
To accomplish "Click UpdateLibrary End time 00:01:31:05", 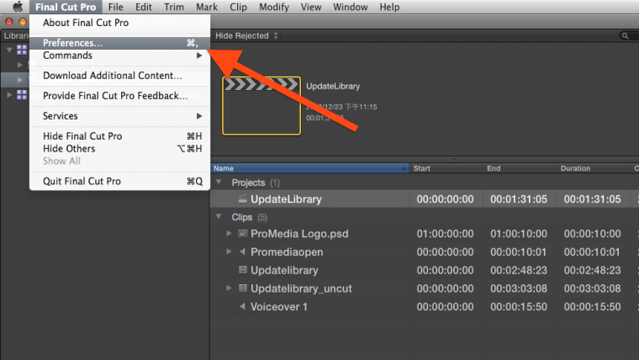I will pyautogui.click(x=519, y=199).
